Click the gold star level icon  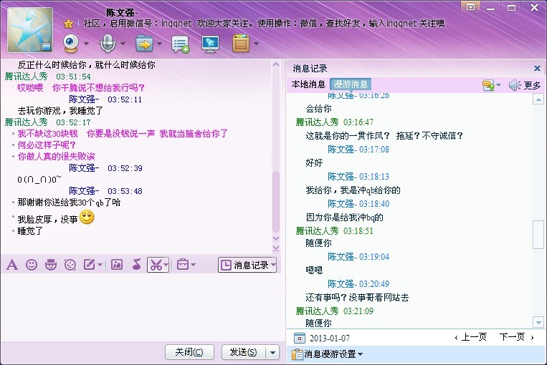click(68, 24)
